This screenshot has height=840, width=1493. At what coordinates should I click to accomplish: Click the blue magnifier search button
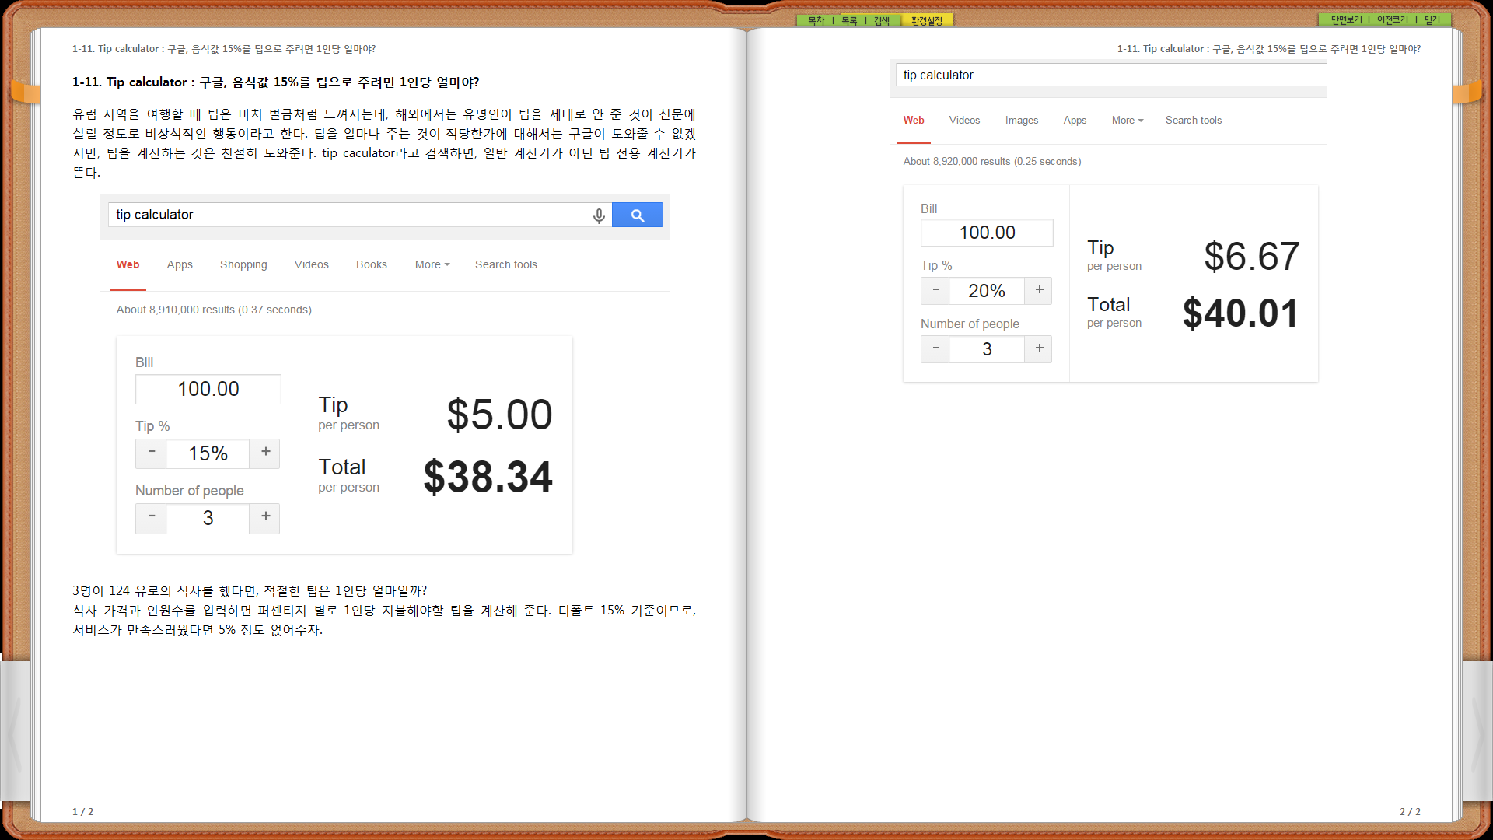(x=638, y=215)
